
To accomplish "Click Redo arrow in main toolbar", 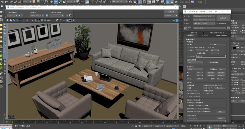I will point(6,2).
